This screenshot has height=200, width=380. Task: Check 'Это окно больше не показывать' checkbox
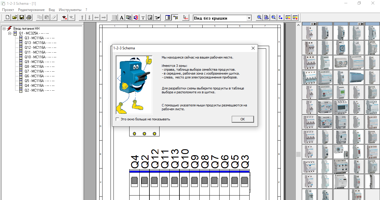[x=118, y=119]
